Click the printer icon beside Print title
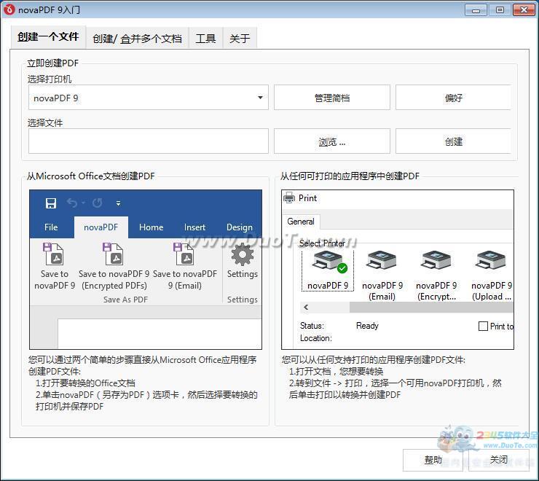The image size is (539, 481). point(289,198)
